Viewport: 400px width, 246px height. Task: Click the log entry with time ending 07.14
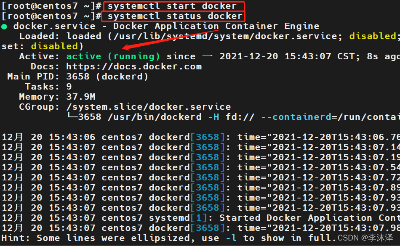pos(200,147)
